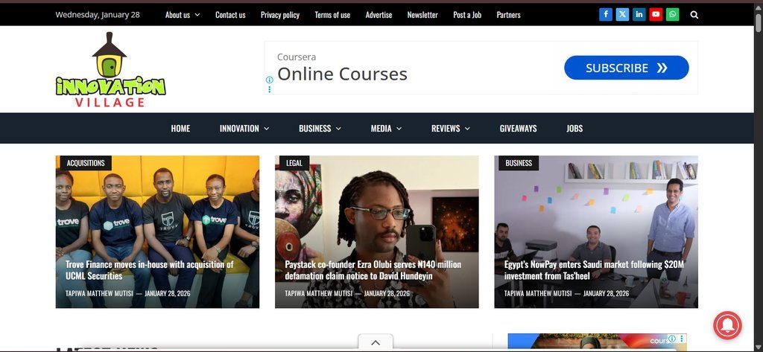Expand the Innovation menu chevron
This screenshot has height=352, width=763.
coord(267,128)
